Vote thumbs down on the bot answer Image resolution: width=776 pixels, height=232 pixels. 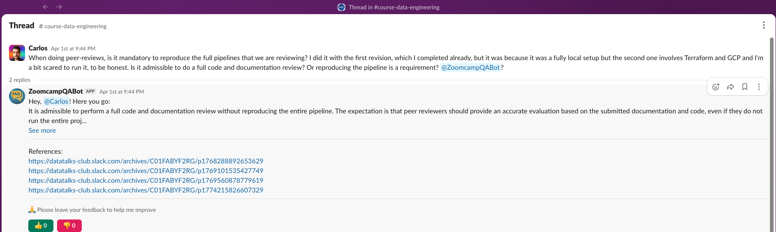click(x=69, y=226)
